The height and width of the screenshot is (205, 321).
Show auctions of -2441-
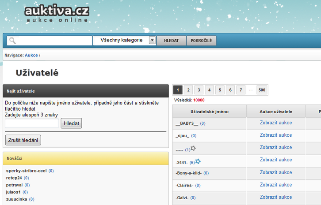tap(276, 160)
